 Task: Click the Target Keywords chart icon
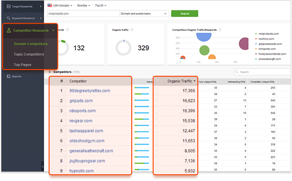pos(8,6)
